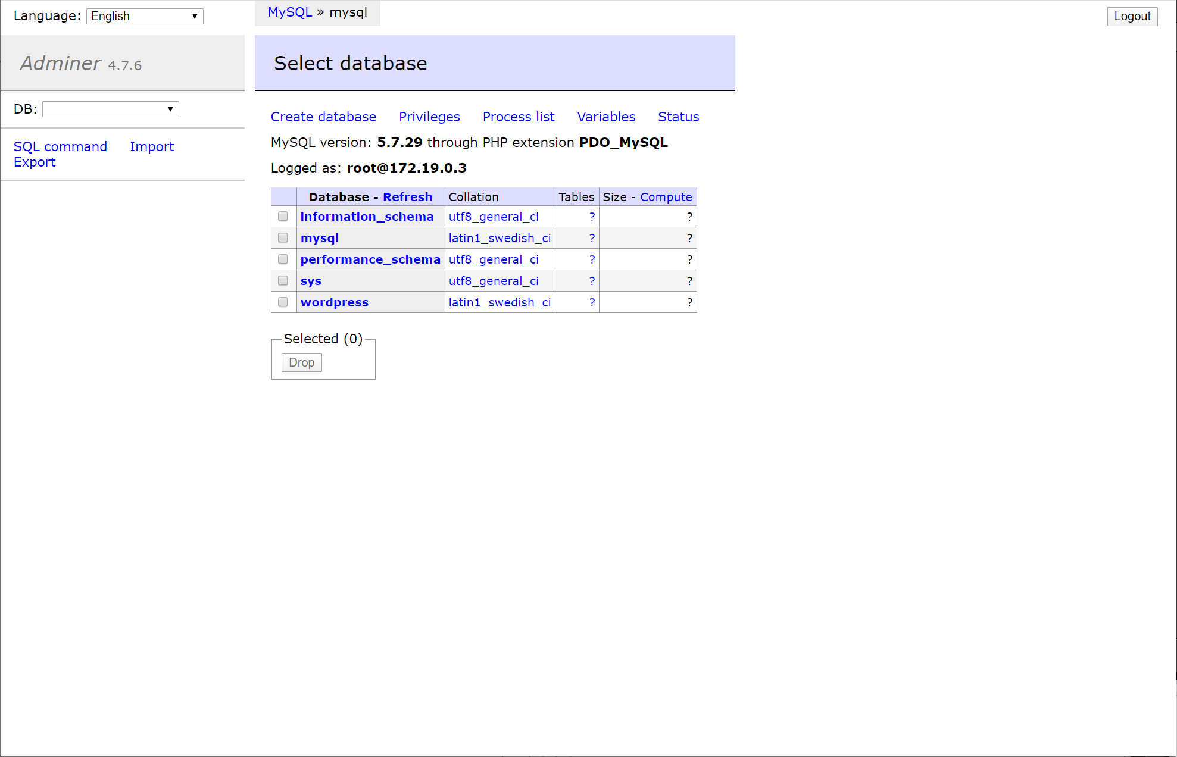Click Adminer version '4.7.6' text
Screen dimensions: 1177x757
pyautogui.click(x=125, y=65)
